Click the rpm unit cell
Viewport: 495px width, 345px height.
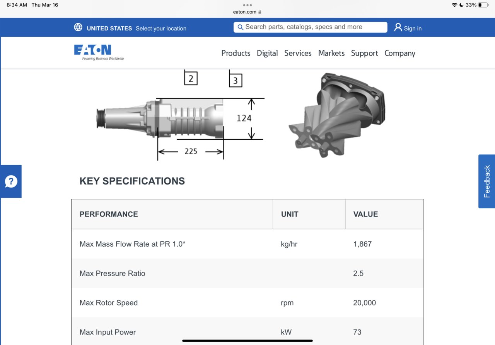pyautogui.click(x=287, y=303)
